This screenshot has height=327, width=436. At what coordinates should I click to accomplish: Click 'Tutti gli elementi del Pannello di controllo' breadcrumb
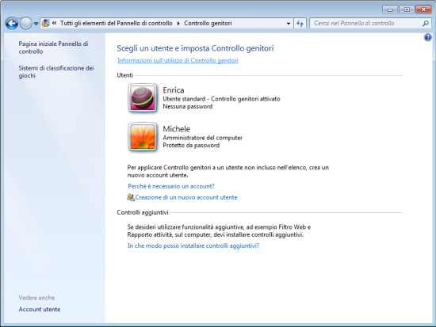117,23
